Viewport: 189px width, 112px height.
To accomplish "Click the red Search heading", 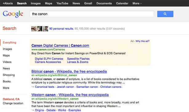I will [10, 28].
